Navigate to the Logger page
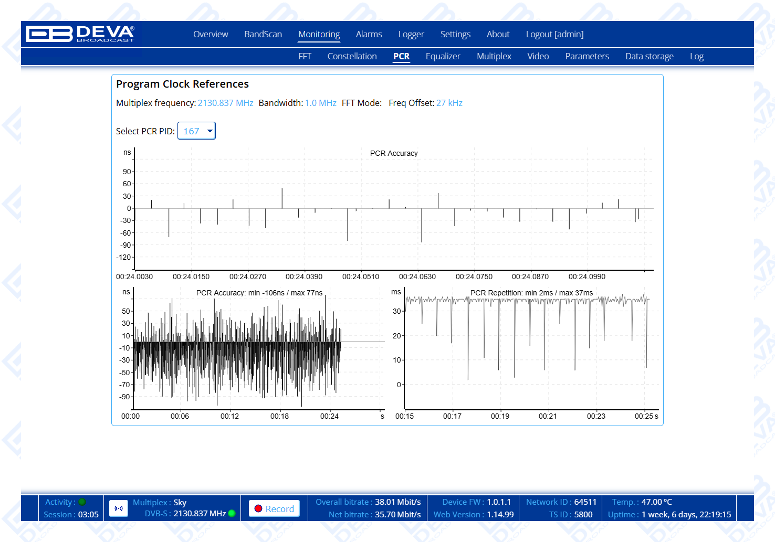The height and width of the screenshot is (542, 775). (x=411, y=35)
